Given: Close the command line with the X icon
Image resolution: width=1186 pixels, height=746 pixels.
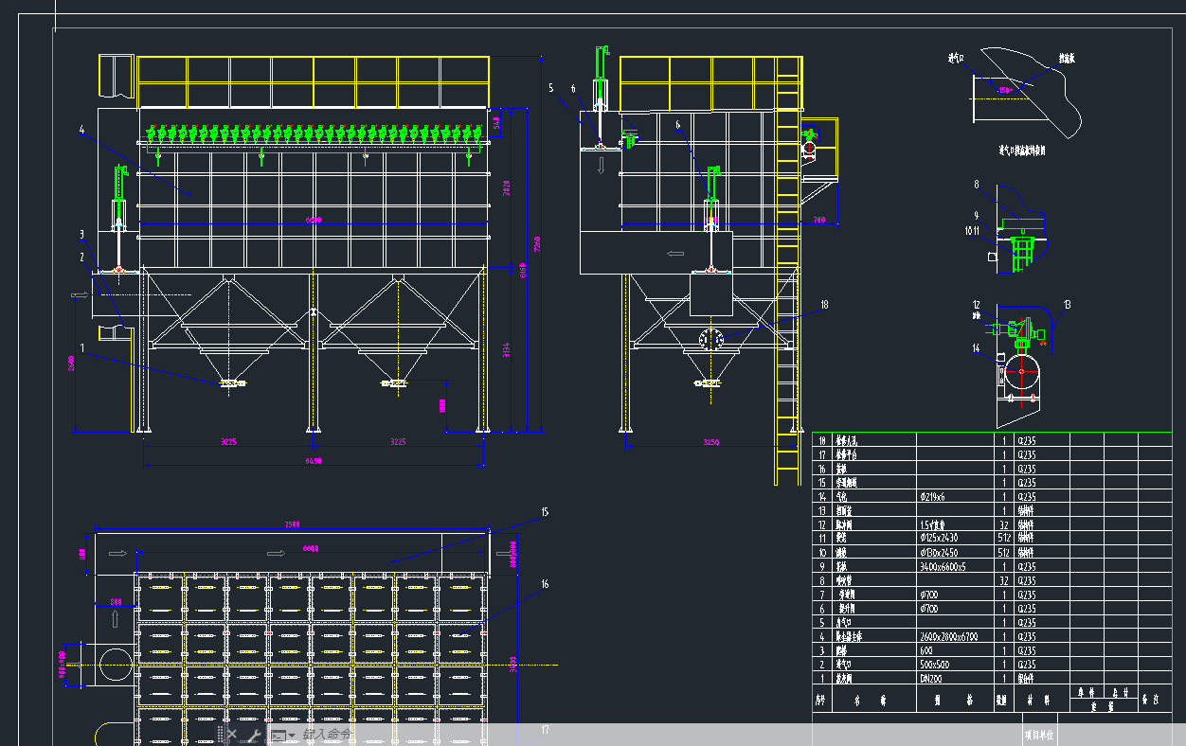Looking at the screenshot, I should 232,735.
